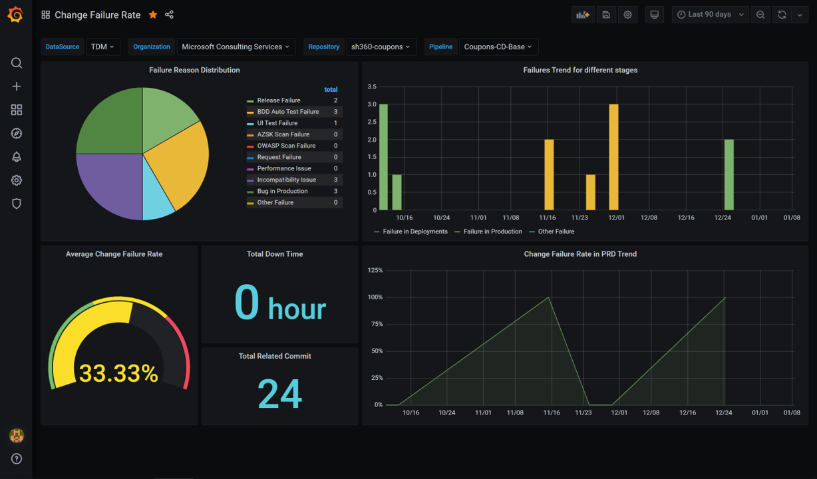The width and height of the screenshot is (817, 479).
Task: Cycle view mode with monitor icon
Action: 655,15
